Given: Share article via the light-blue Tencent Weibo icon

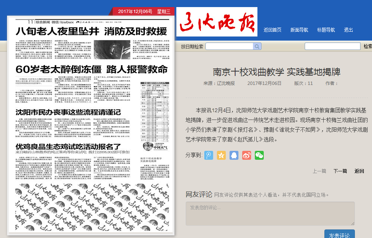Looking at the screenshot, I should click(209, 155).
